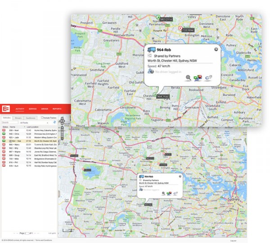The image size is (270, 243).
Task: Close the large 964-Rob info popup
Action: [x=216, y=49]
